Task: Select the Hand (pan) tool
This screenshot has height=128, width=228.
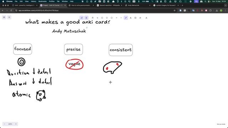Action: 93,18
